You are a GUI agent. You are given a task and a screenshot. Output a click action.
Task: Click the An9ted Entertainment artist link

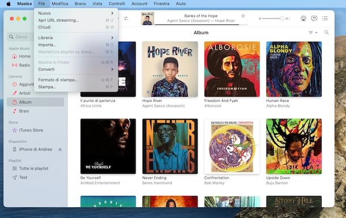coord(100,183)
